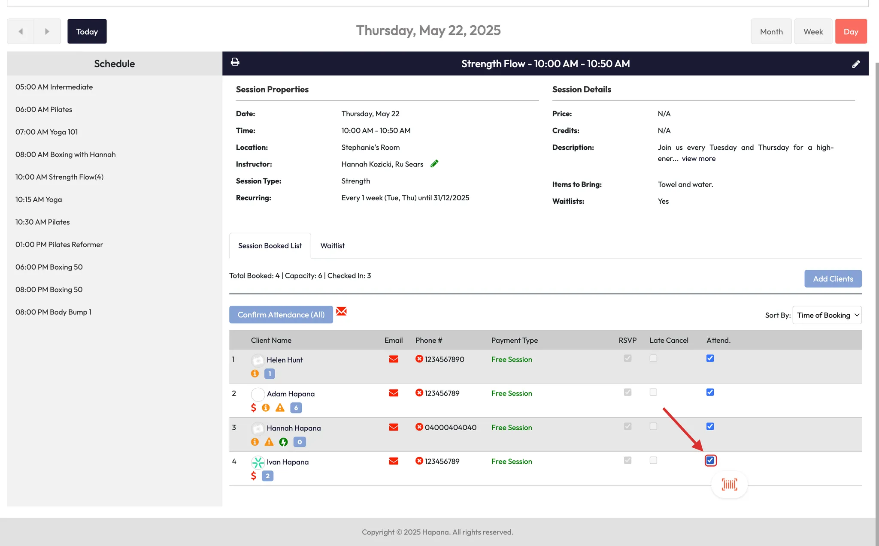Viewport: 879px width, 546px height.
Task: Uncheck Adam Hapana's attendance checkbox
Action: click(710, 392)
